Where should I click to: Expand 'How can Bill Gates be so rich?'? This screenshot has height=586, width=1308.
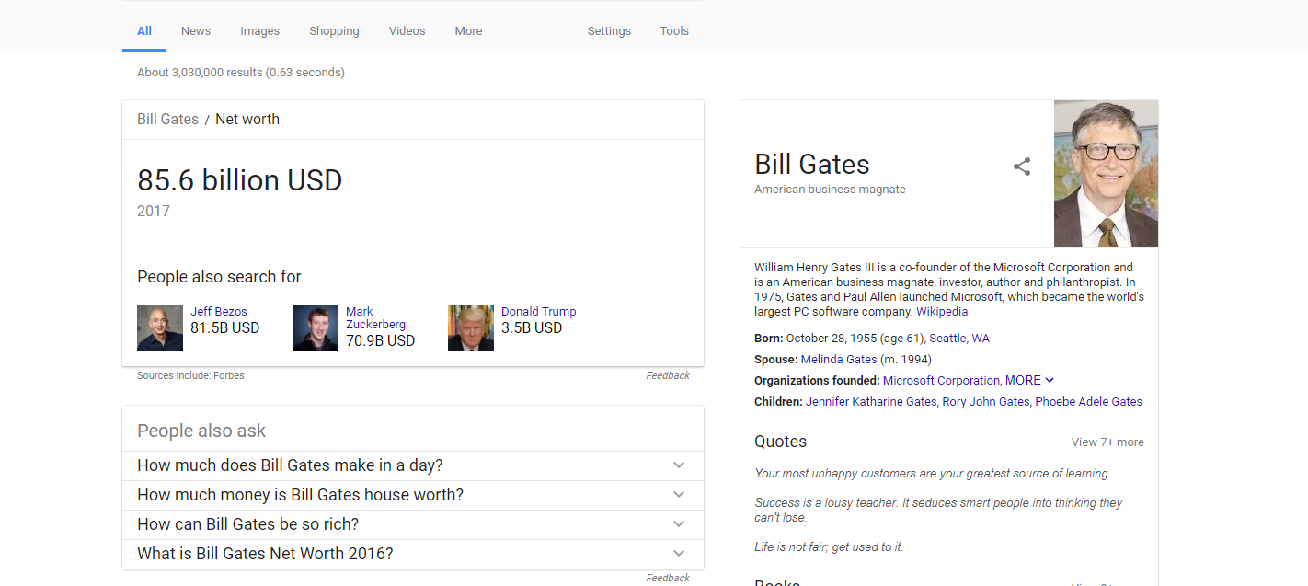tap(678, 524)
